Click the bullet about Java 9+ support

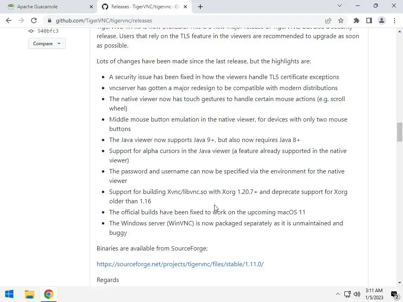[205, 140]
